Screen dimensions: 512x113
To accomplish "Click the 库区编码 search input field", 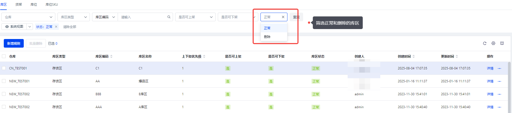I will coord(143,17).
